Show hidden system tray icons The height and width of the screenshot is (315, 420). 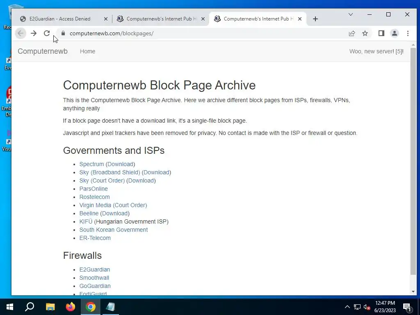(x=347, y=307)
